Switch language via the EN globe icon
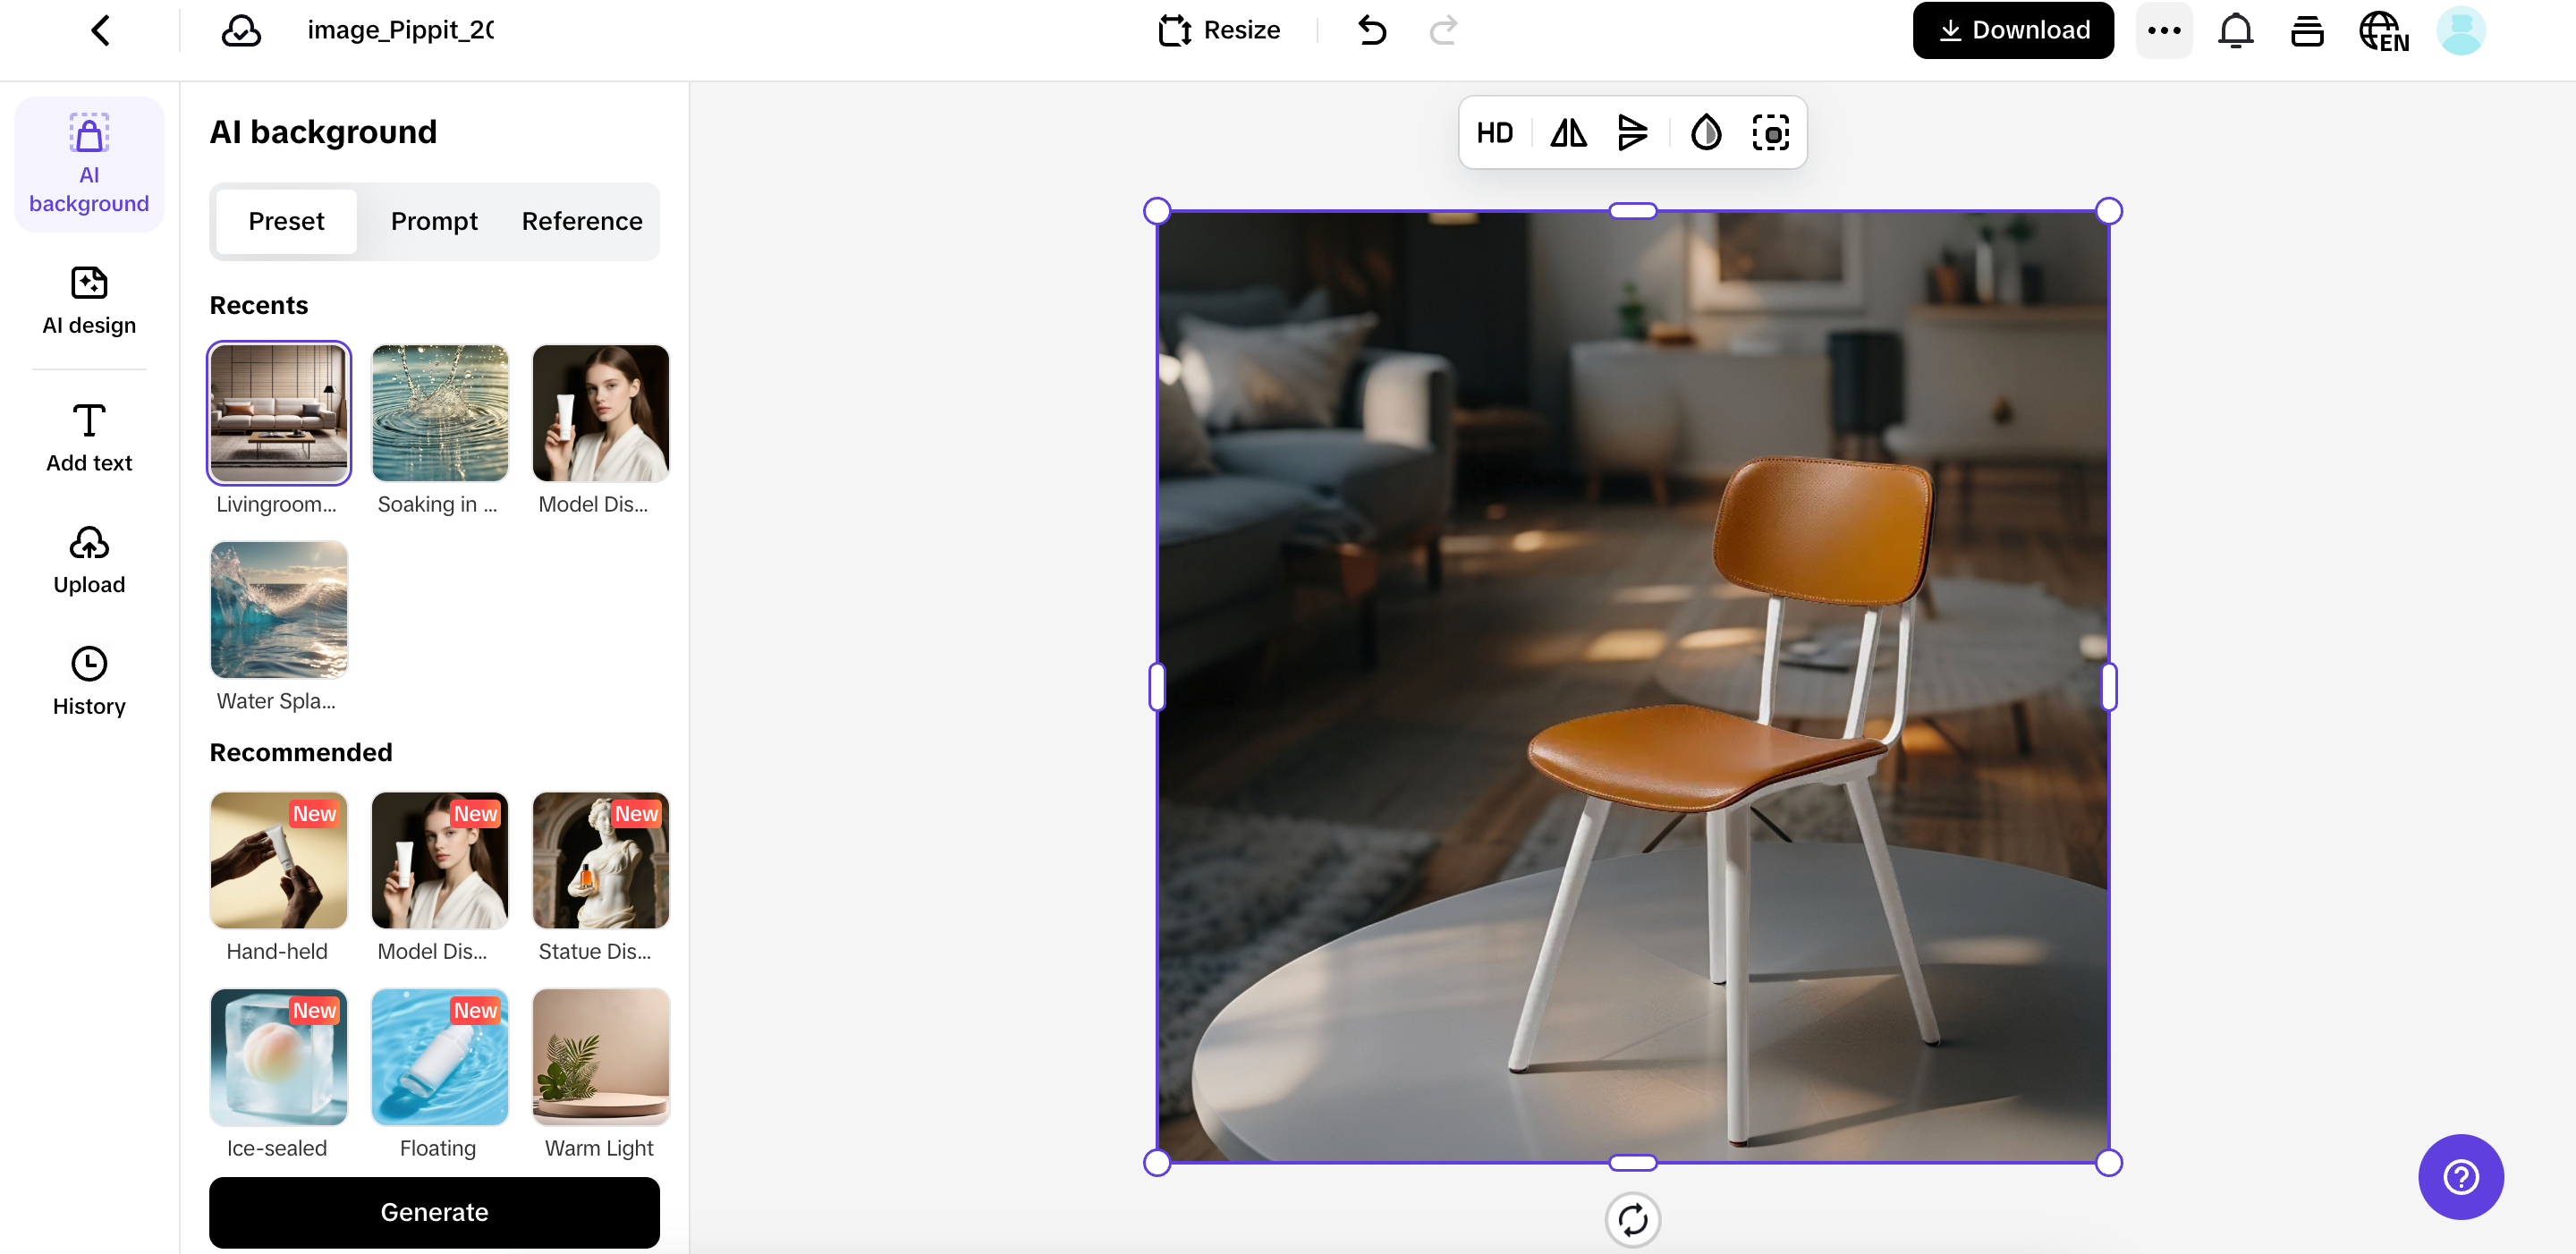Screen dimensions: 2576x1254 (2383, 30)
